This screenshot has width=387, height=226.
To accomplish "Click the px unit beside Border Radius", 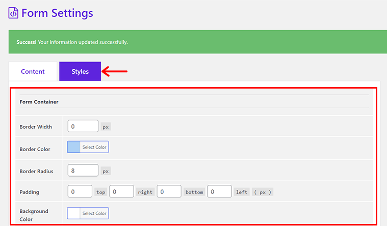I will coord(106,171).
